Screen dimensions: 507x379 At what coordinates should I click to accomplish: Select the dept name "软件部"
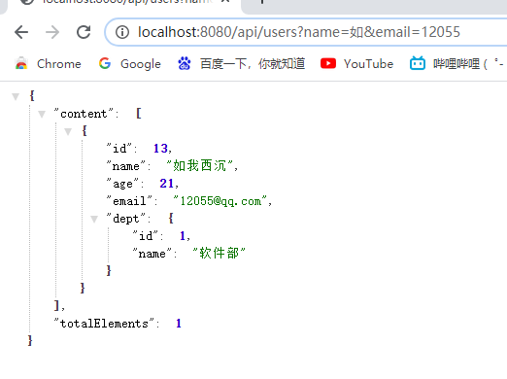219,253
